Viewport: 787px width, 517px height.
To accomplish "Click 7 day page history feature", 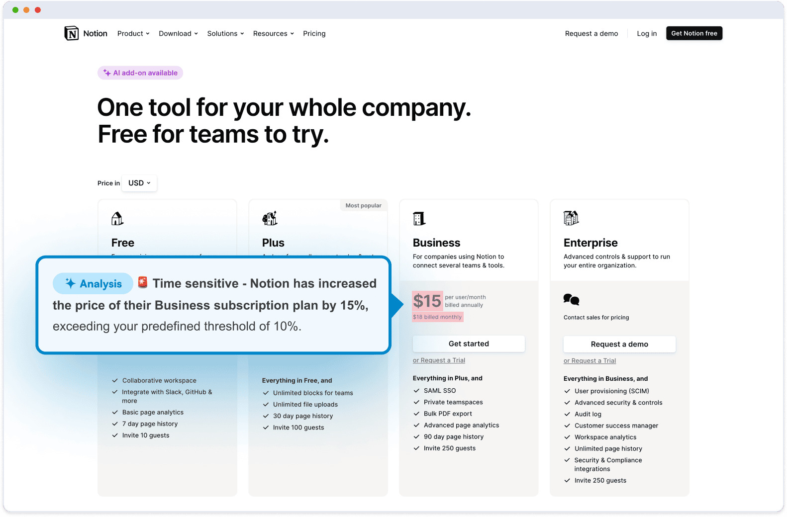I will click(150, 424).
